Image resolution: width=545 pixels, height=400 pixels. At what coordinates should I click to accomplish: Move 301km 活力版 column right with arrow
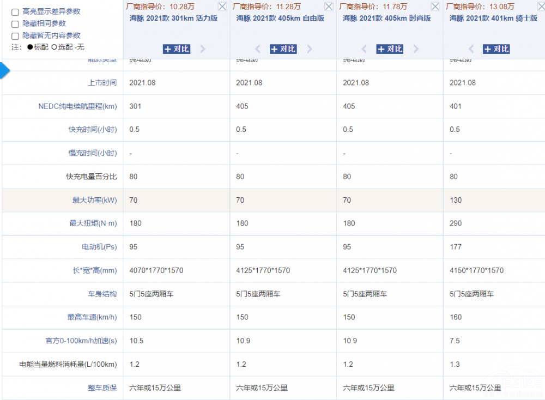tap(203, 49)
